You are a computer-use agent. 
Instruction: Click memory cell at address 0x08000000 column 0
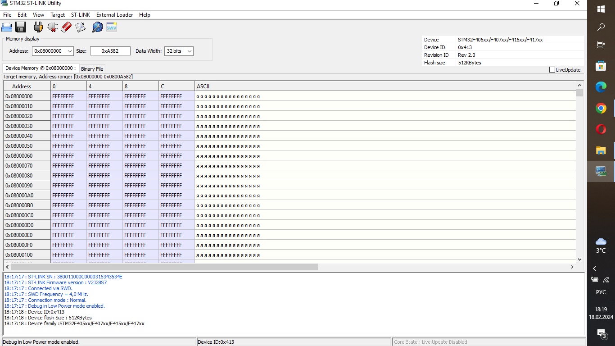pos(69,96)
